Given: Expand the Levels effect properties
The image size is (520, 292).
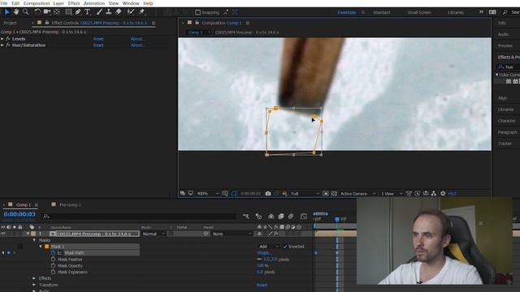Looking at the screenshot, I should [x=2, y=39].
